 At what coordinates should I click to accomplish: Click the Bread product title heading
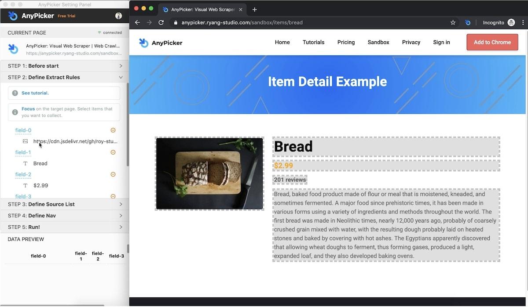293,147
